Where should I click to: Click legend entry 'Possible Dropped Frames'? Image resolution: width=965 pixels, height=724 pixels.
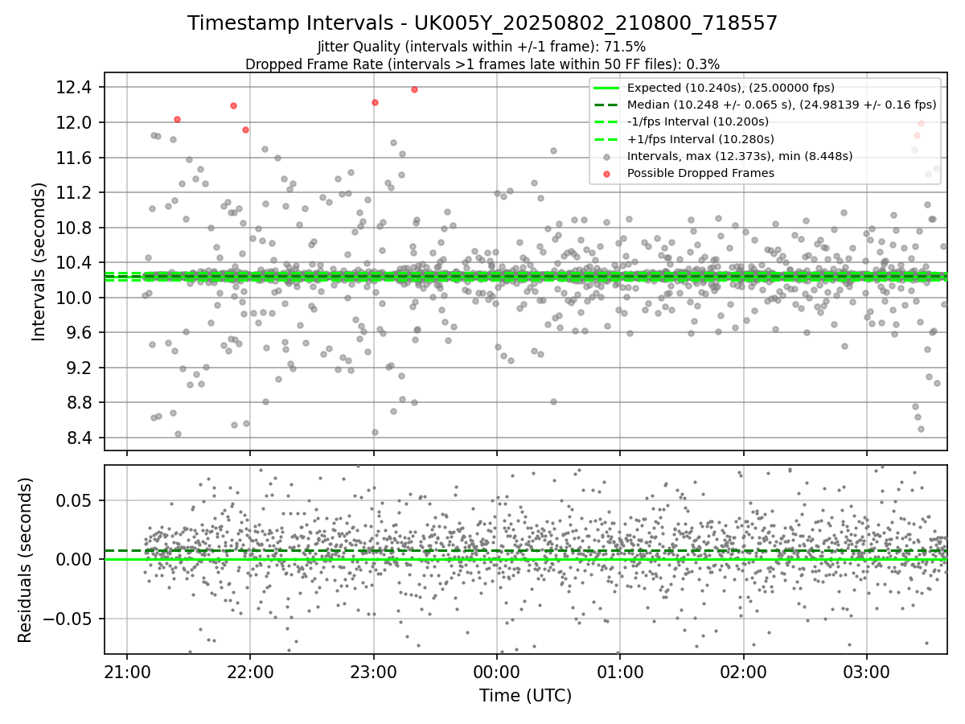[x=700, y=173]
